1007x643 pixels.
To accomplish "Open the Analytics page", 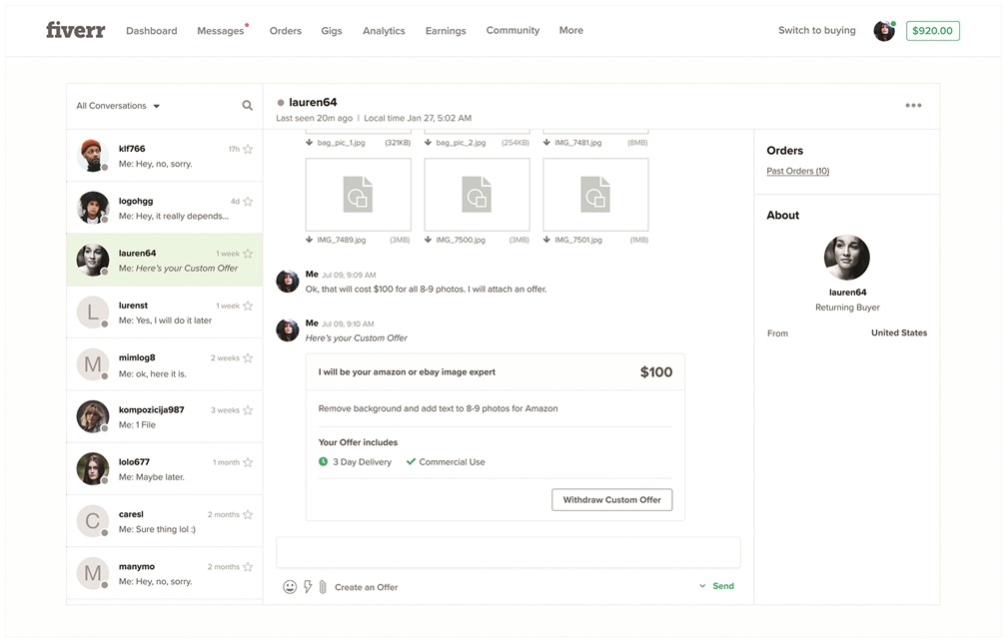I will (384, 31).
